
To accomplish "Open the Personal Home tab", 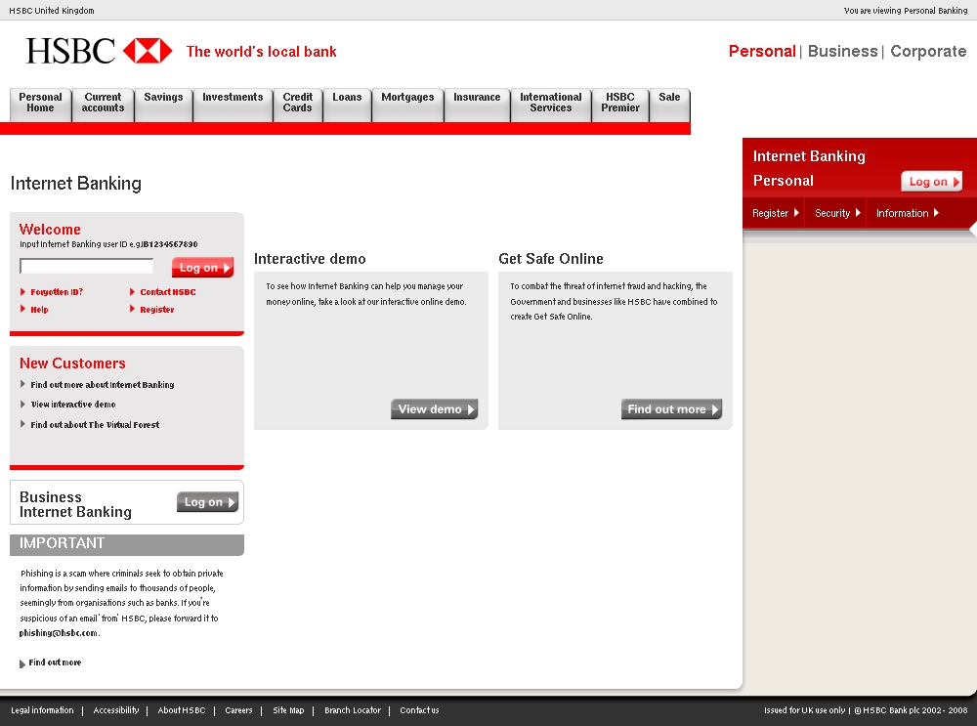I will tap(40, 105).
